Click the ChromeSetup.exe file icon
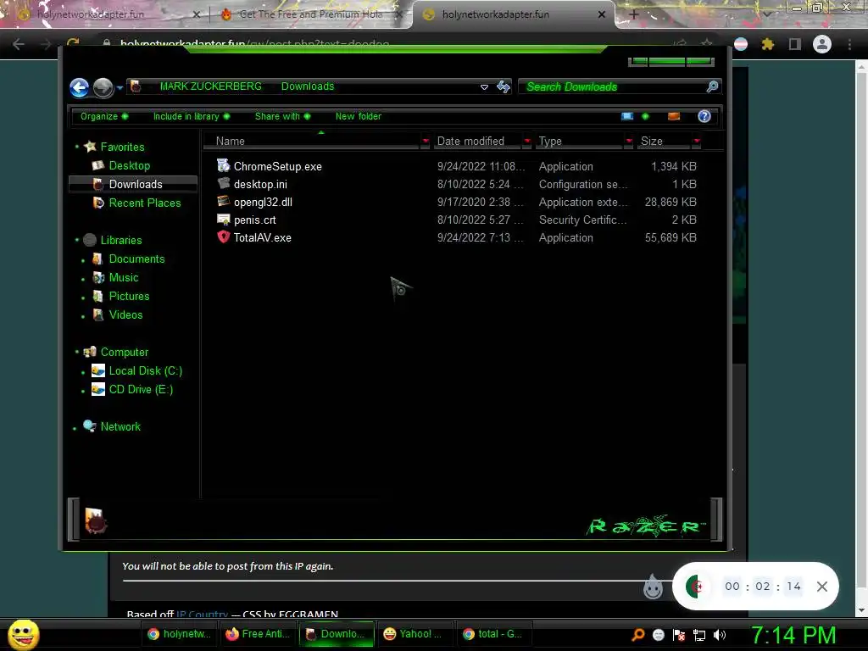 point(223,165)
